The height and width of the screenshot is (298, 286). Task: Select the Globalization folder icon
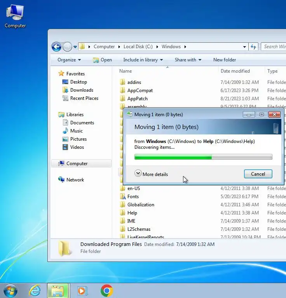tap(122, 205)
